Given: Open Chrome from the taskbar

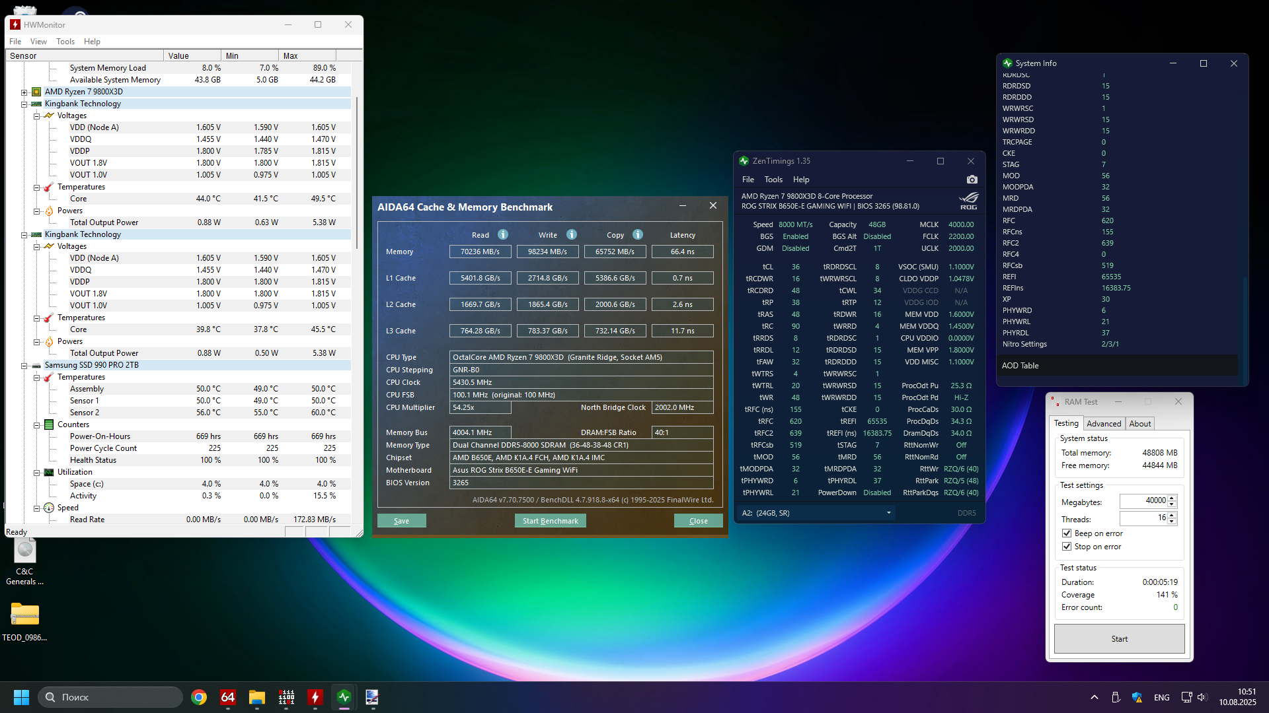Looking at the screenshot, I should pyautogui.click(x=199, y=697).
